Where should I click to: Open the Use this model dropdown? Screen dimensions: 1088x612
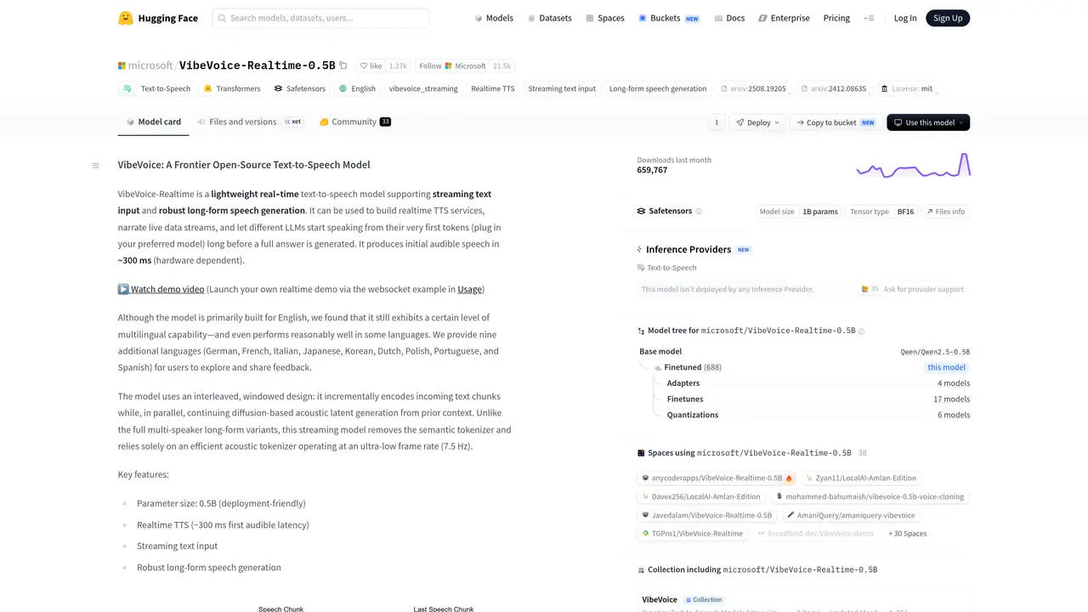[928, 122]
